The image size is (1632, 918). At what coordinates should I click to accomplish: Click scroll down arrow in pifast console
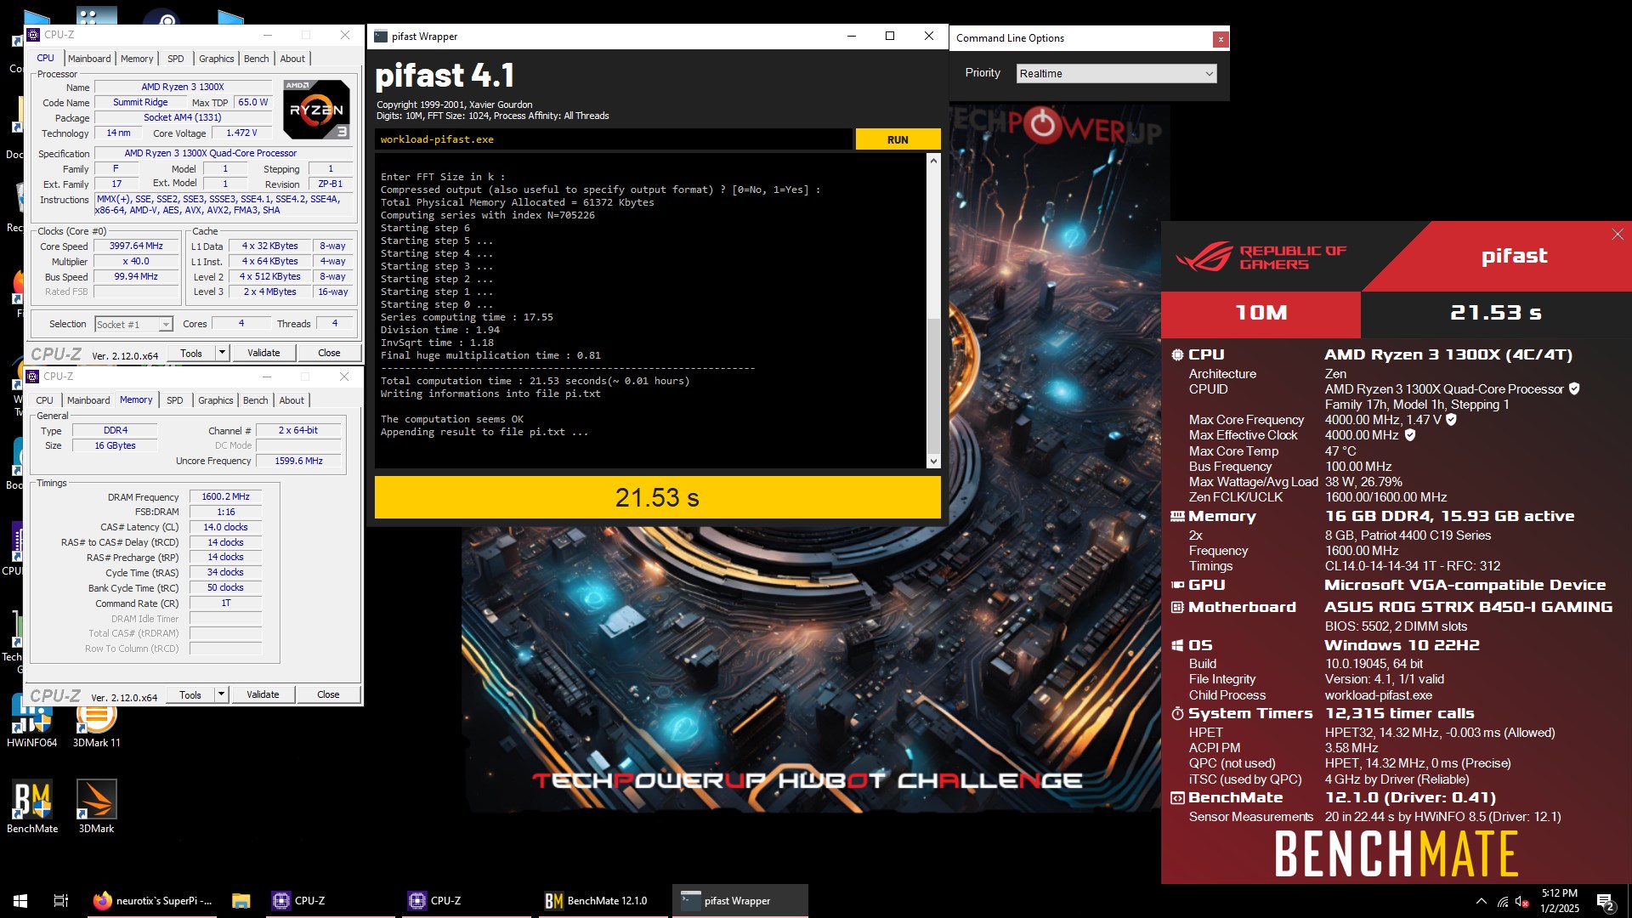coord(933,462)
